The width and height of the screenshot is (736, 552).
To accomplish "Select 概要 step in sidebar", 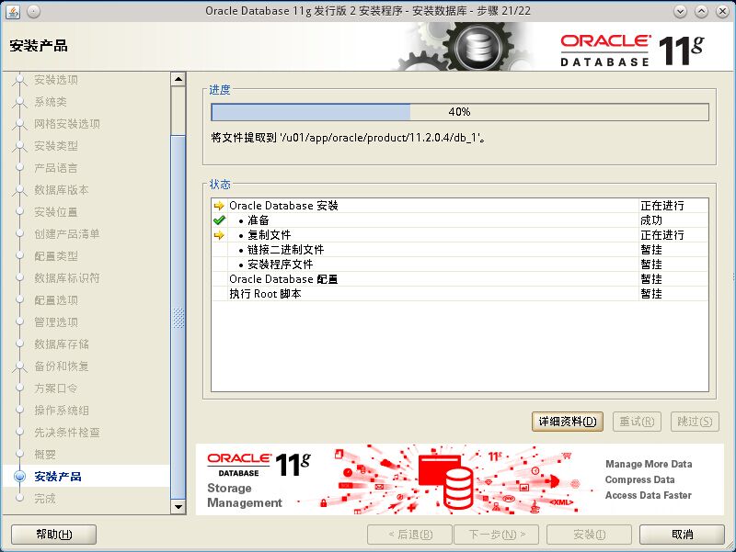I will (x=45, y=454).
